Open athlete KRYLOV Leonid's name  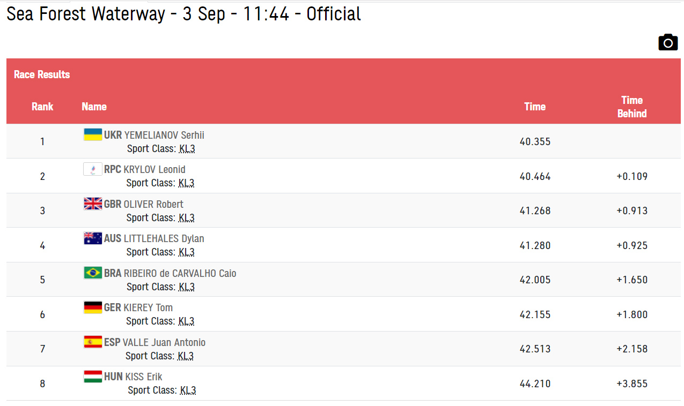(155, 170)
